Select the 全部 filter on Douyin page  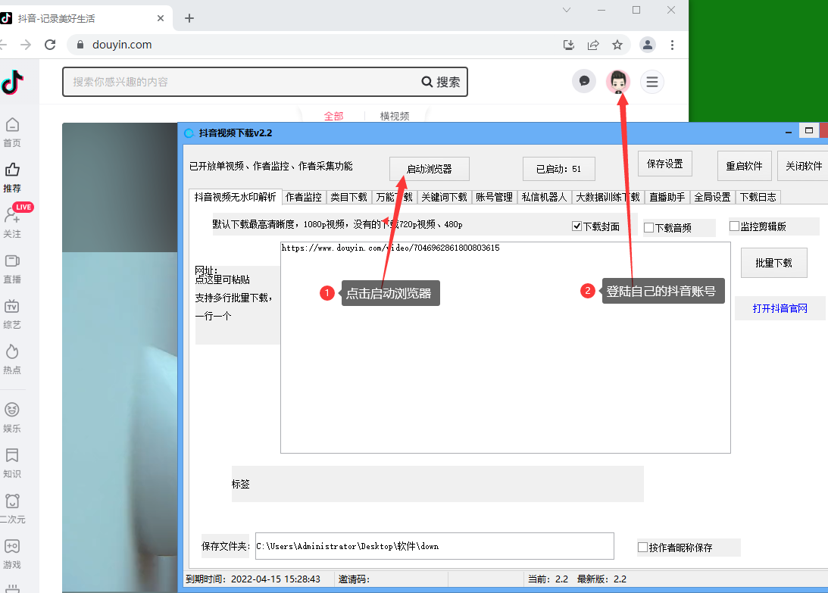[x=333, y=116]
